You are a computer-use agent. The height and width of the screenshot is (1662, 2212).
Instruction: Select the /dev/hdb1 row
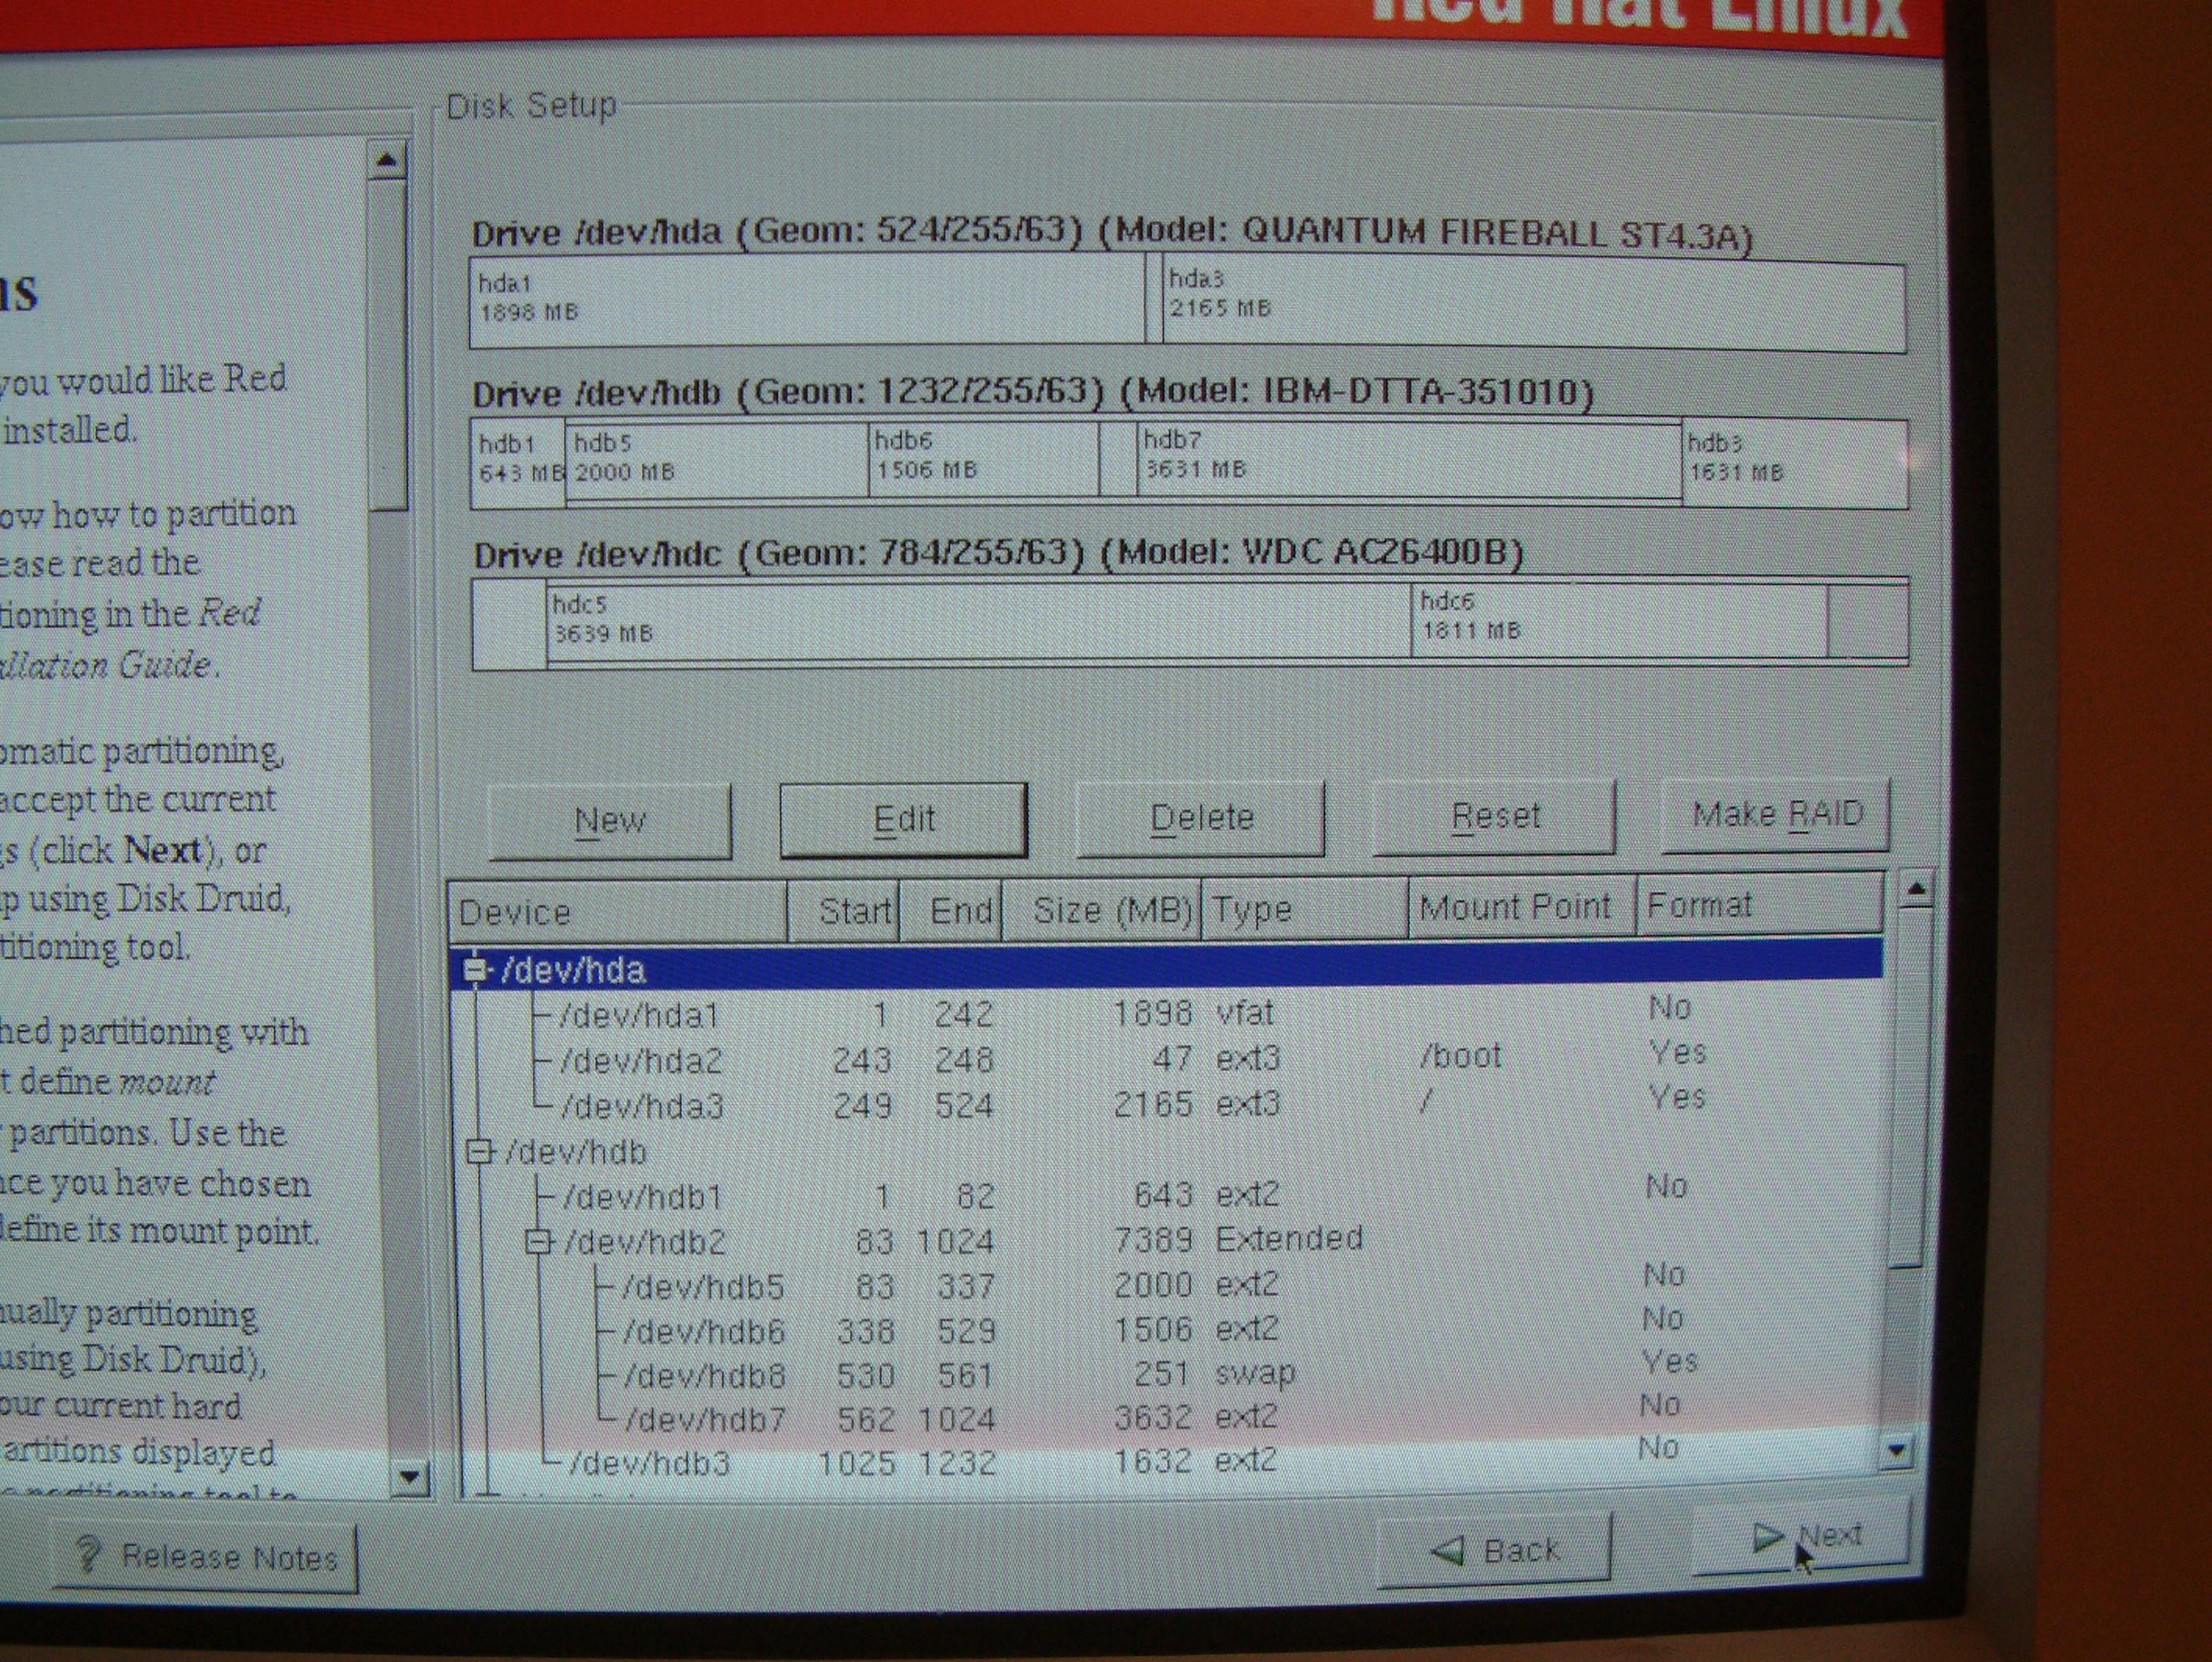[1165, 1194]
